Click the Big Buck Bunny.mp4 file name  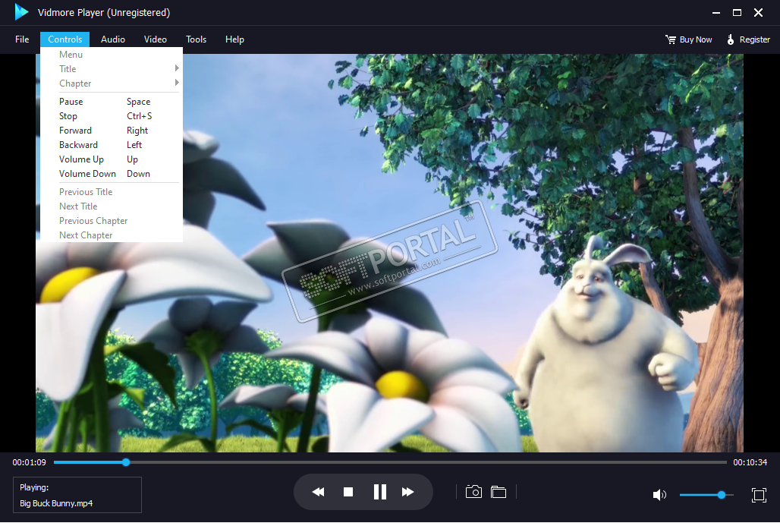(x=56, y=503)
